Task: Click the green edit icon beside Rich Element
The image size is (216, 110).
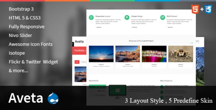Action: tap(163, 18)
